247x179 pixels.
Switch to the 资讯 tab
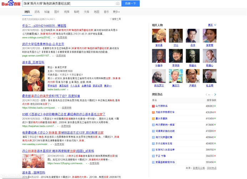click(x=37, y=12)
